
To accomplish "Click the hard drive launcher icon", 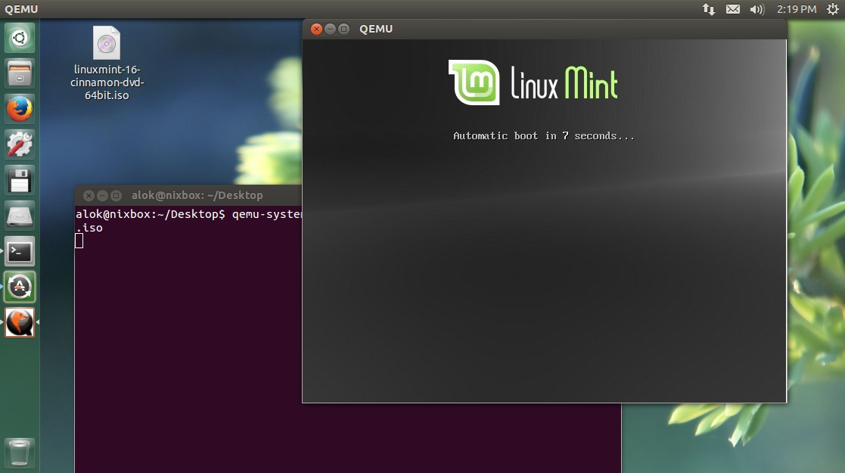I will click(x=20, y=216).
